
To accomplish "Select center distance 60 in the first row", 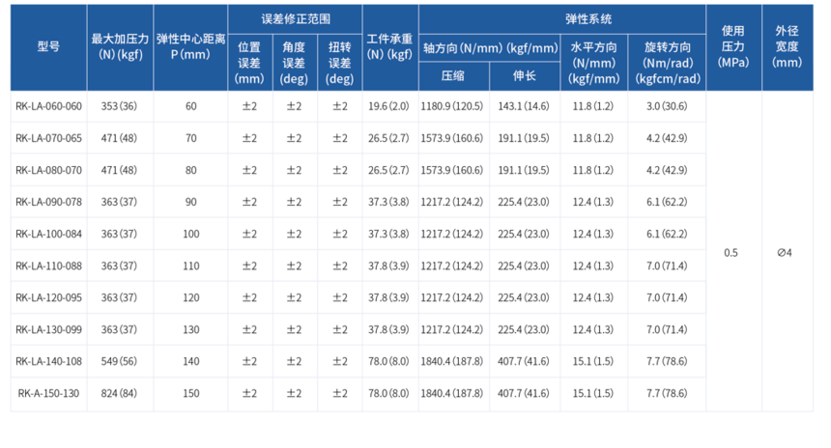I will point(190,106).
